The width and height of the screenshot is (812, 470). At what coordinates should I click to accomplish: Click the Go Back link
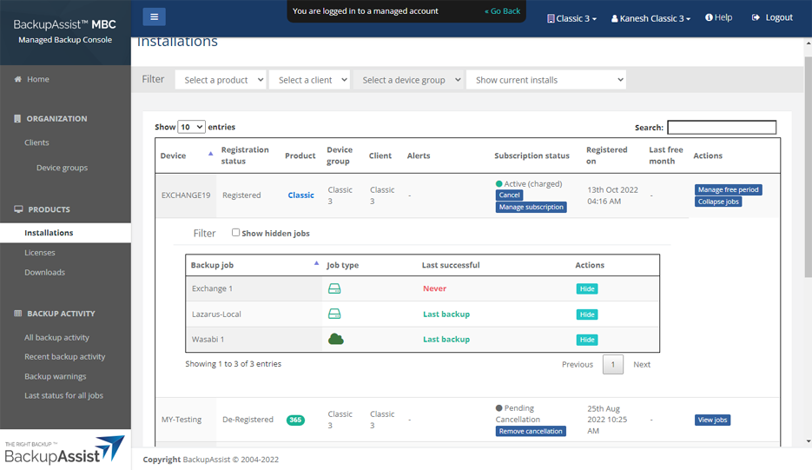click(x=502, y=11)
